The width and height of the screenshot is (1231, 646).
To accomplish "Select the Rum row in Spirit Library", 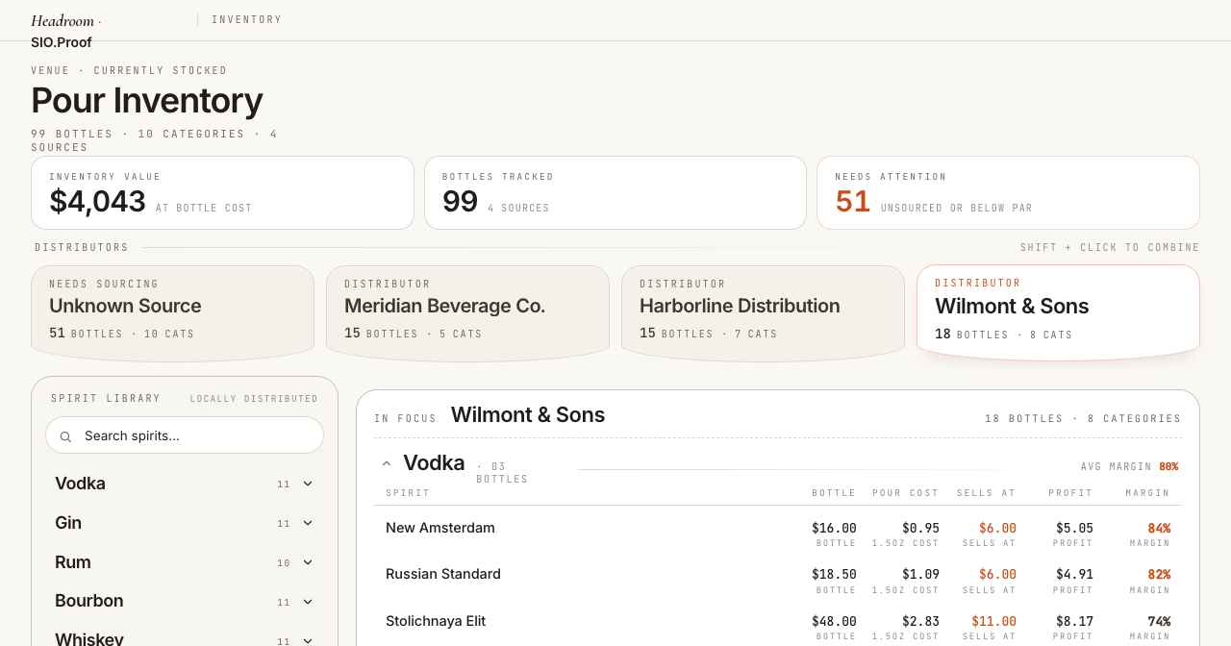I will [x=185, y=562].
